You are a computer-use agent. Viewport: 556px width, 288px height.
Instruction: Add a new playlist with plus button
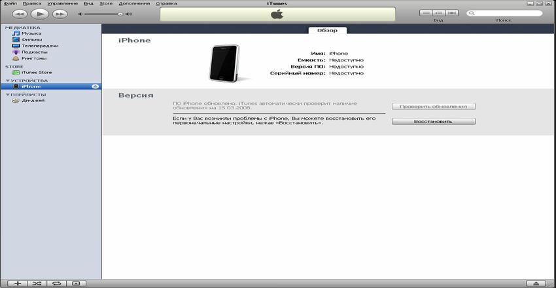[18, 283]
